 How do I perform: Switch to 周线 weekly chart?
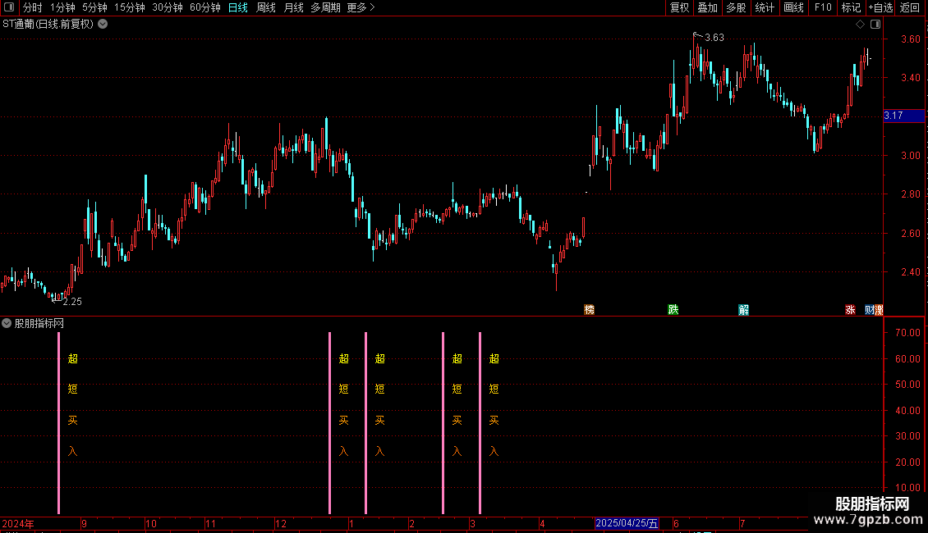[266, 7]
